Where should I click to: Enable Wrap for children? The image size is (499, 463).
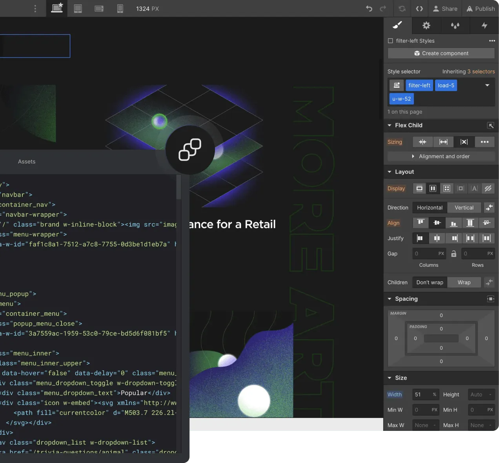(x=464, y=282)
